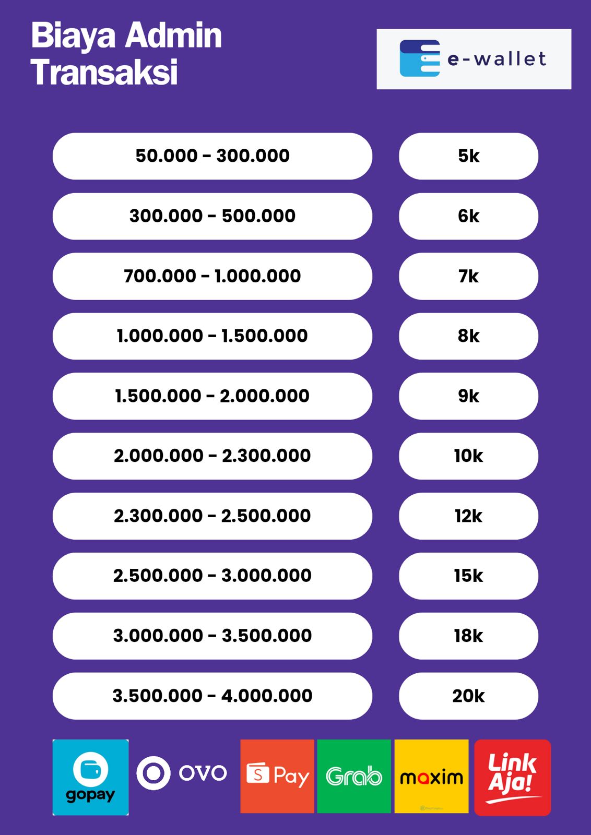Click the 5k fee pill
The height and width of the screenshot is (835, 591).
tap(468, 156)
